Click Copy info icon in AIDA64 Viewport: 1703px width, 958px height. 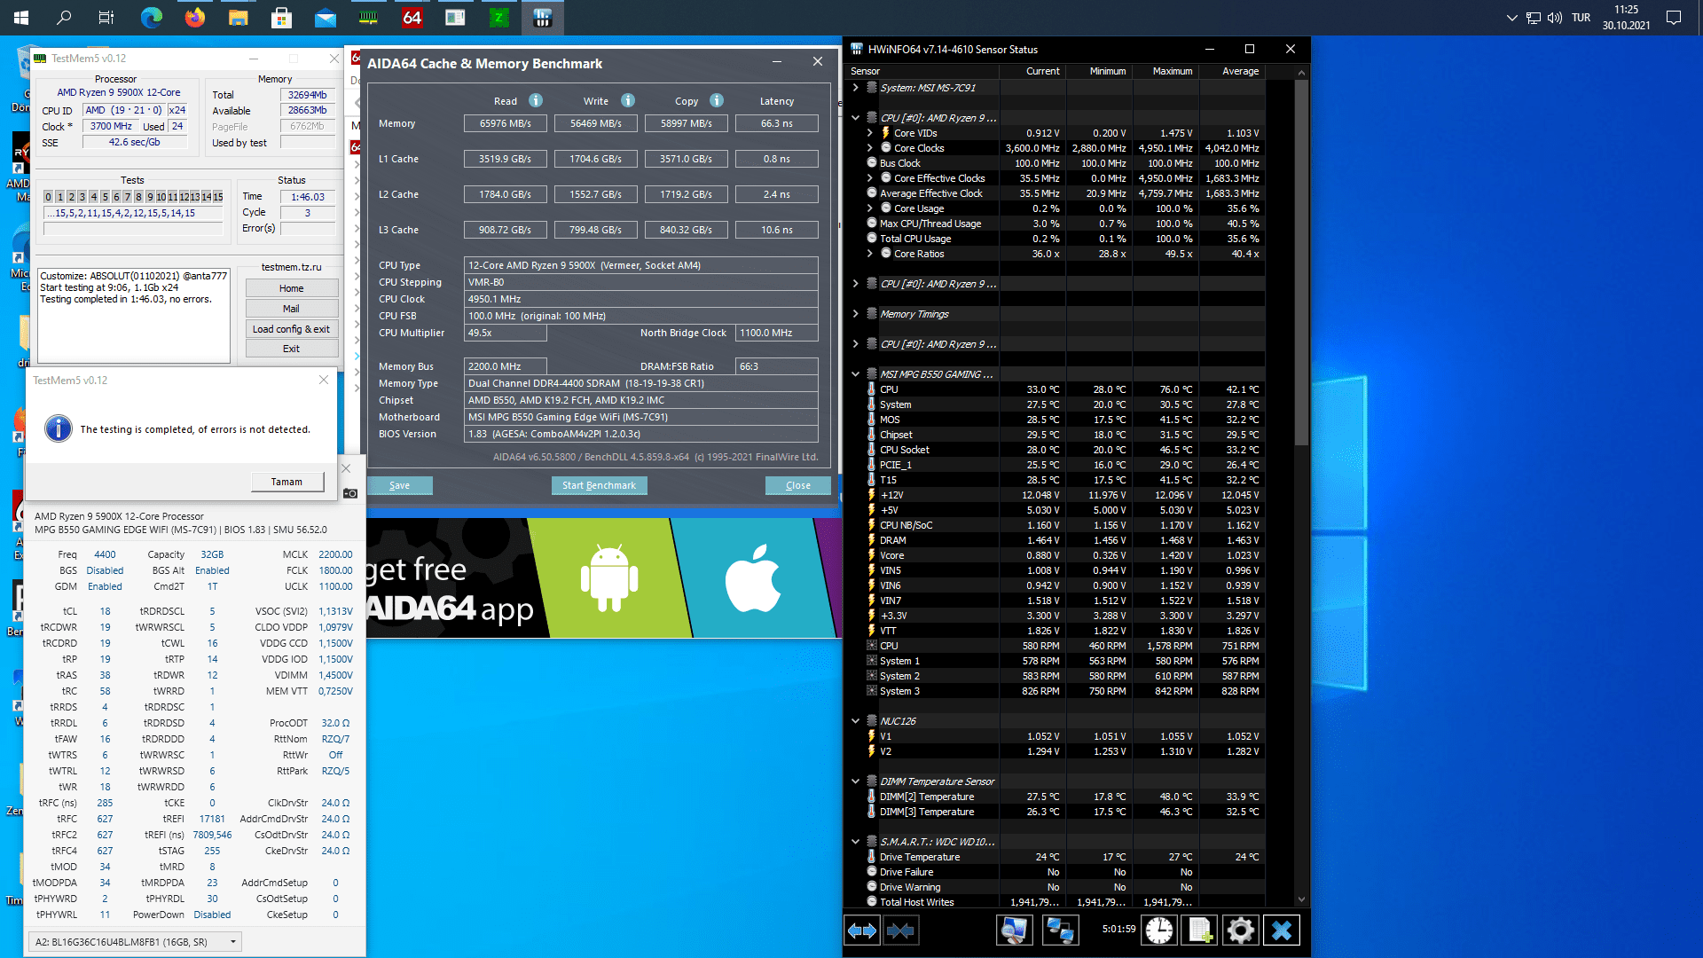pyautogui.click(x=717, y=101)
